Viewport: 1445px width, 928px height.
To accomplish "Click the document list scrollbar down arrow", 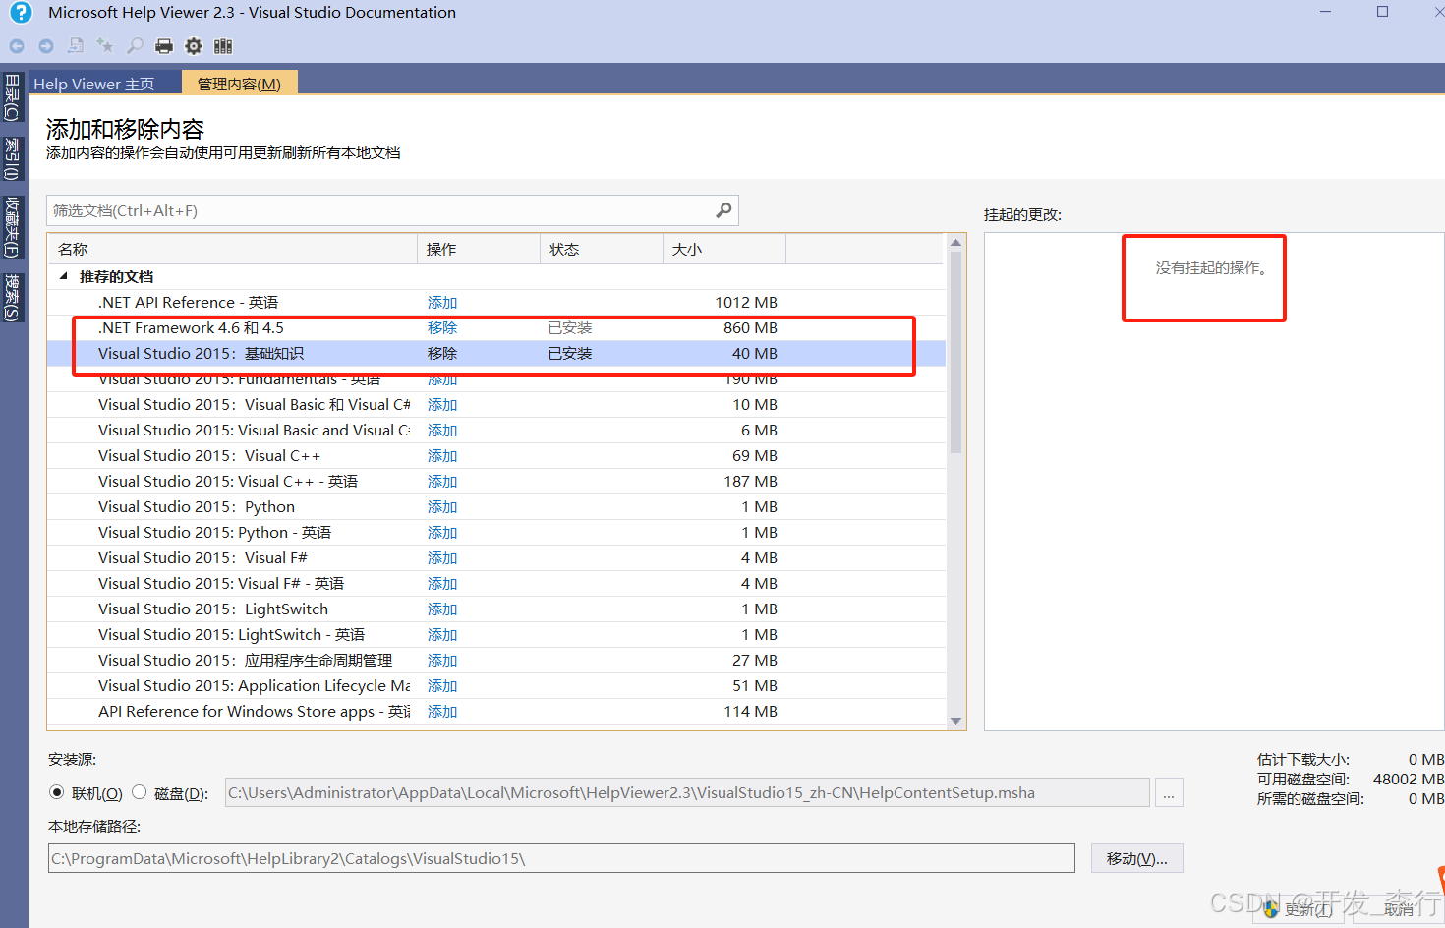I will [955, 721].
